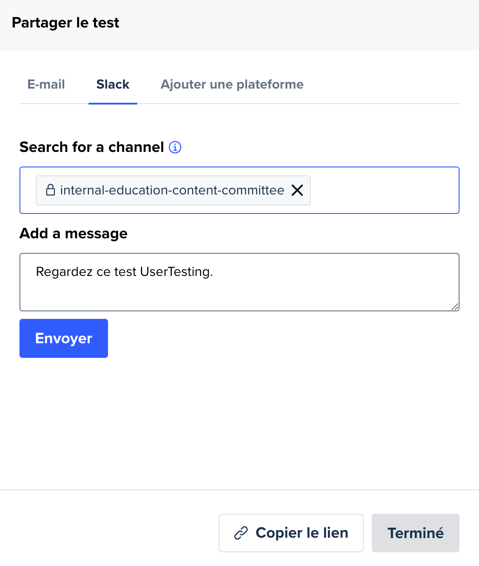The image size is (479, 566).
Task: Open the Ajouter une plateforme tab
Action: point(232,84)
